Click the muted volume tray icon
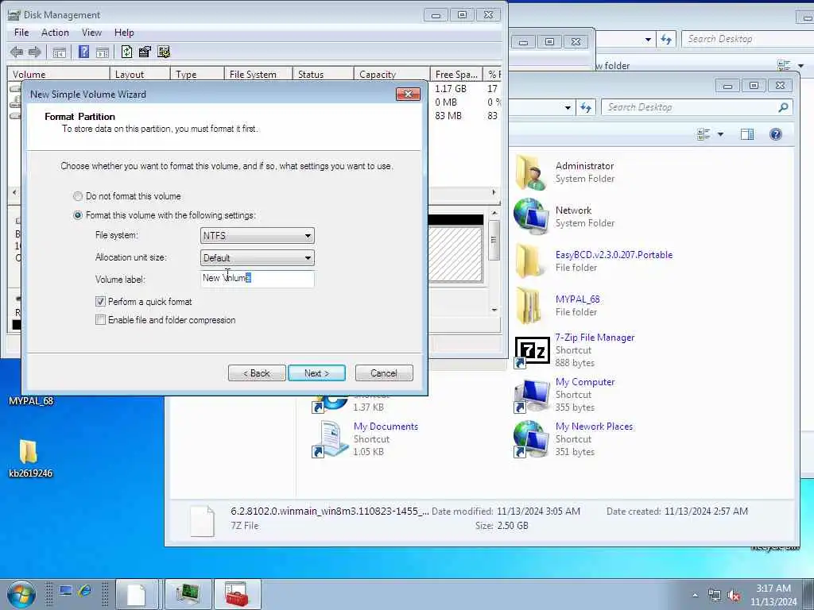This screenshot has height=610, width=814. pyautogui.click(x=734, y=596)
